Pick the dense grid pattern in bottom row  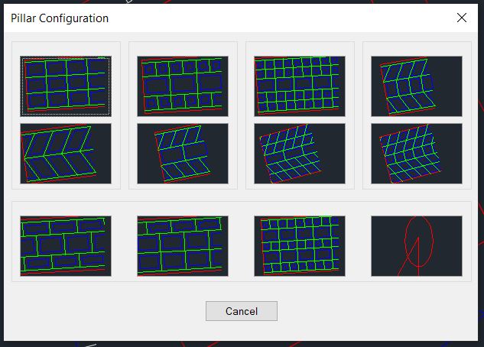[x=300, y=245]
